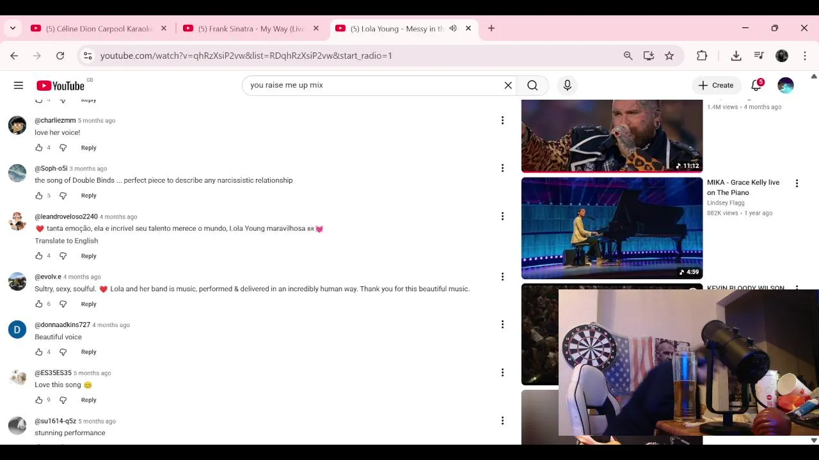Viewport: 819px width, 460px height.
Task: Open options menu for @charliezmm comment
Action: [502, 120]
